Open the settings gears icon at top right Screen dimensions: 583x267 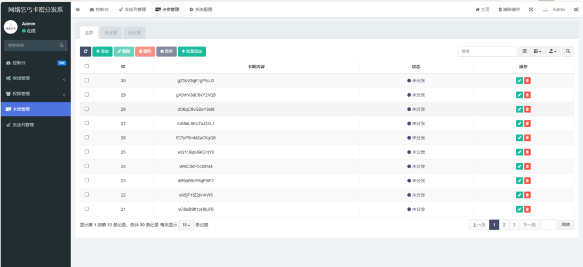pyautogui.click(x=576, y=10)
